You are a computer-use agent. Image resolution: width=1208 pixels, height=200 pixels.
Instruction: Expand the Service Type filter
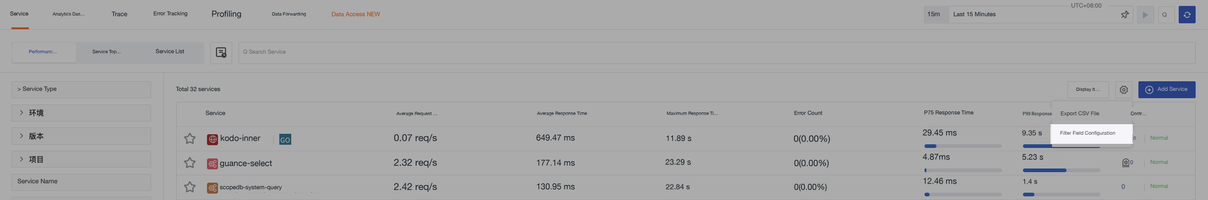point(81,89)
